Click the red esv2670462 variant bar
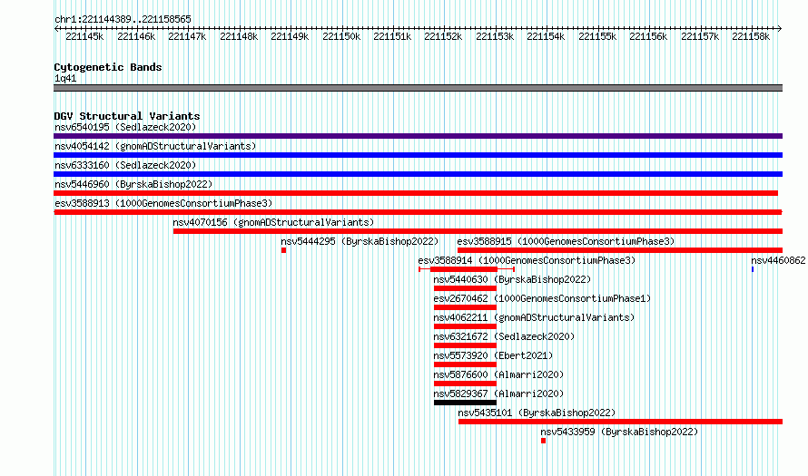The height and width of the screenshot is (476, 808). (x=465, y=307)
